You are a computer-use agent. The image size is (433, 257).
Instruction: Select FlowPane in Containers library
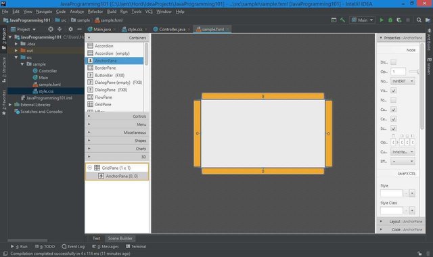click(x=115, y=97)
